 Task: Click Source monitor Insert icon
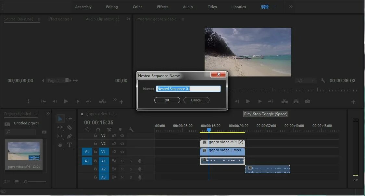[102, 101]
